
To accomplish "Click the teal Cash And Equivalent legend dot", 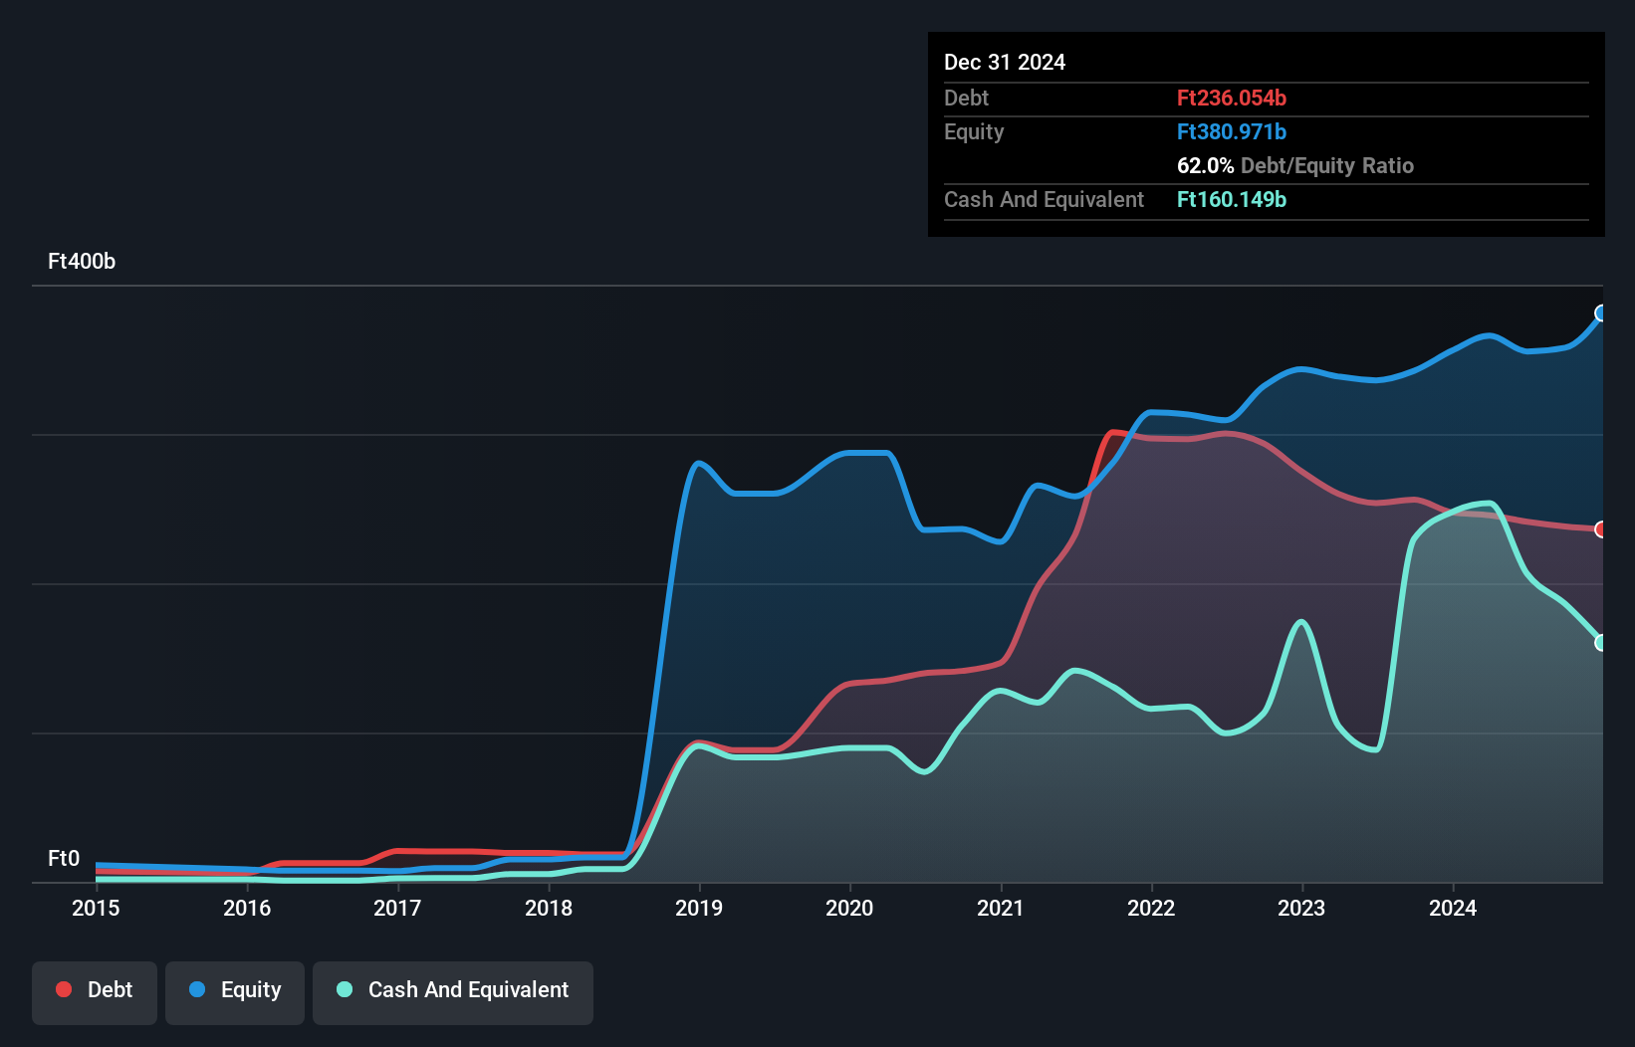I will [345, 989].
